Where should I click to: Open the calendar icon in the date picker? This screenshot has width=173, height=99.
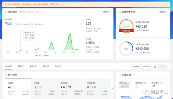tap(155, 67)
